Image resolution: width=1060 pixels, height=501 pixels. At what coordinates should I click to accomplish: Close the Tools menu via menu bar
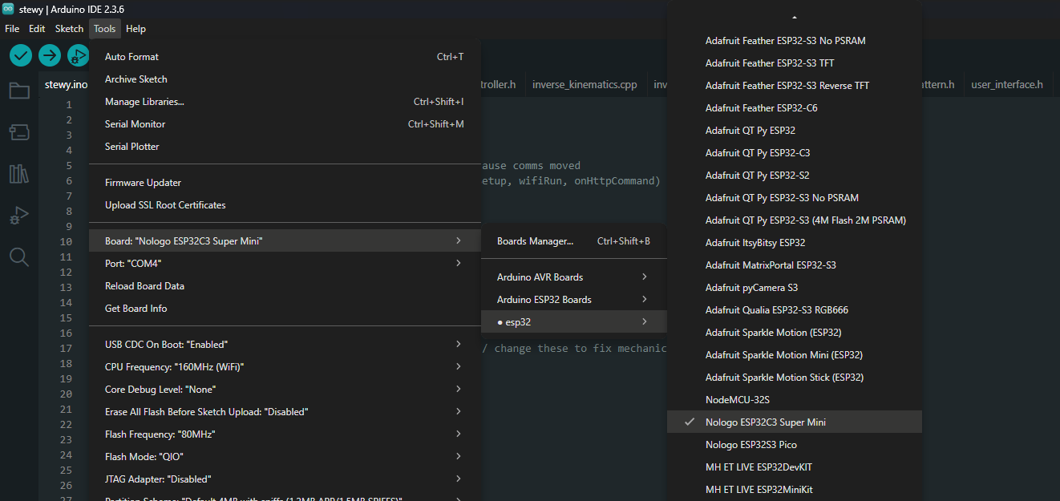point(105,29)
